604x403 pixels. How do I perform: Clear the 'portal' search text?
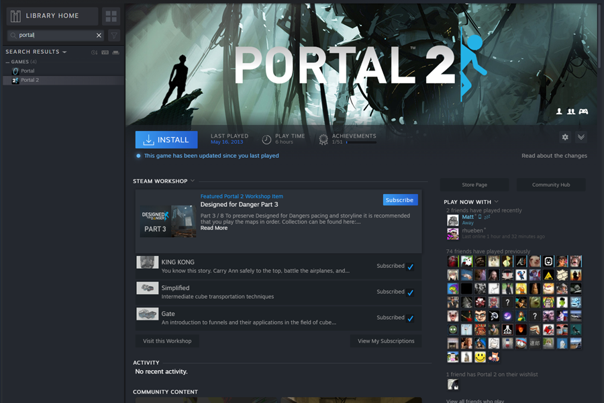pyautogui.click(x=99, y=35)
